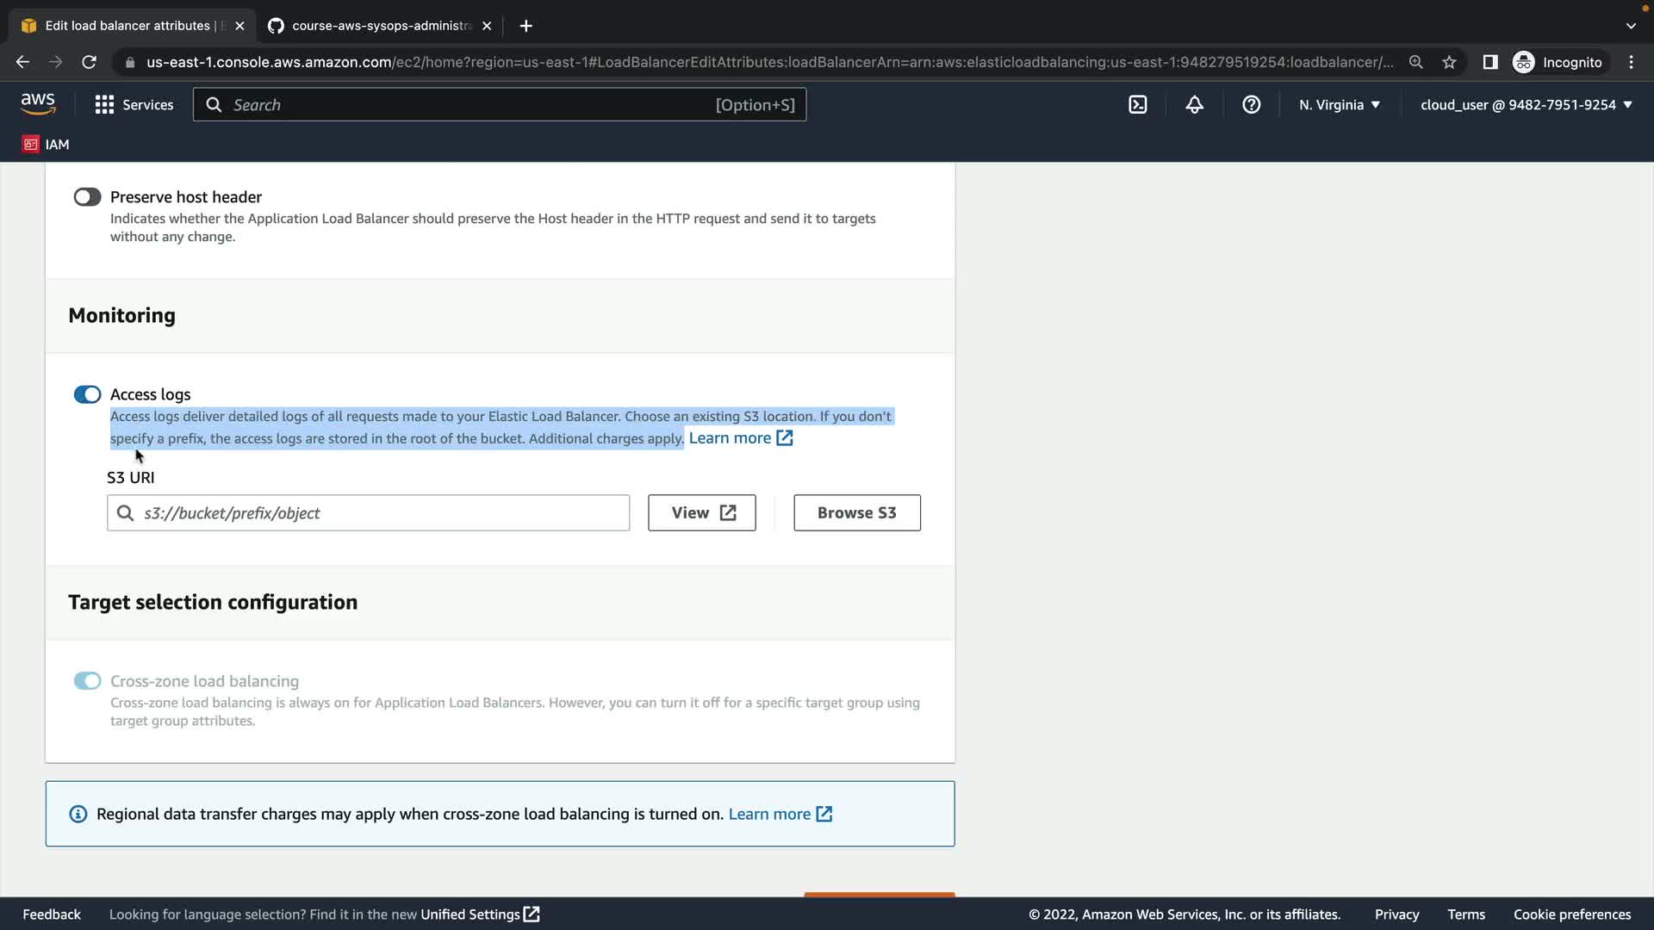
Task: Expand the N. Virginia region dropdown
Action: point(1339,104)
